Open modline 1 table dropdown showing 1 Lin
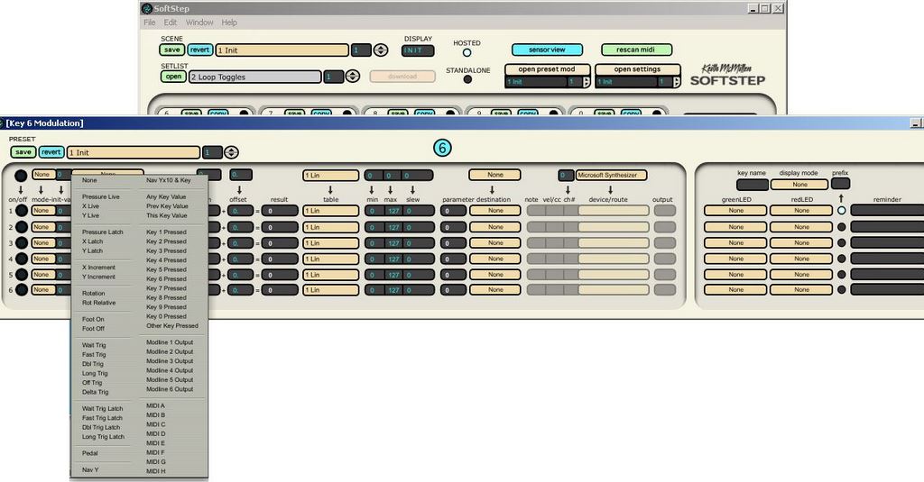Image resolution: width=924 pixels, height=482 pixels. (x=330, y=211)
